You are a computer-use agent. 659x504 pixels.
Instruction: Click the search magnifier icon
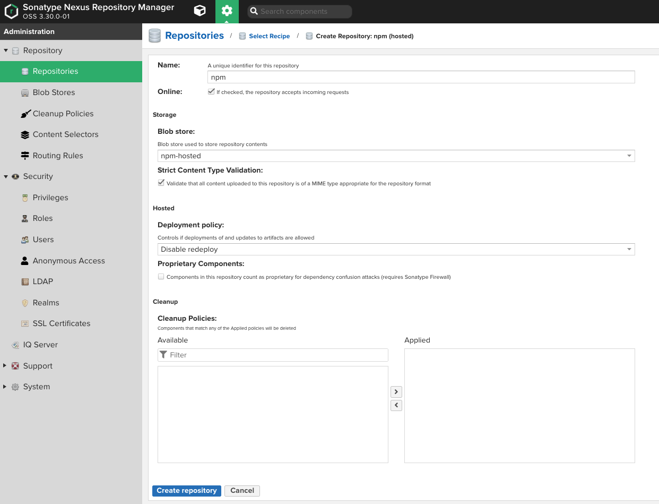coord(254,11)
